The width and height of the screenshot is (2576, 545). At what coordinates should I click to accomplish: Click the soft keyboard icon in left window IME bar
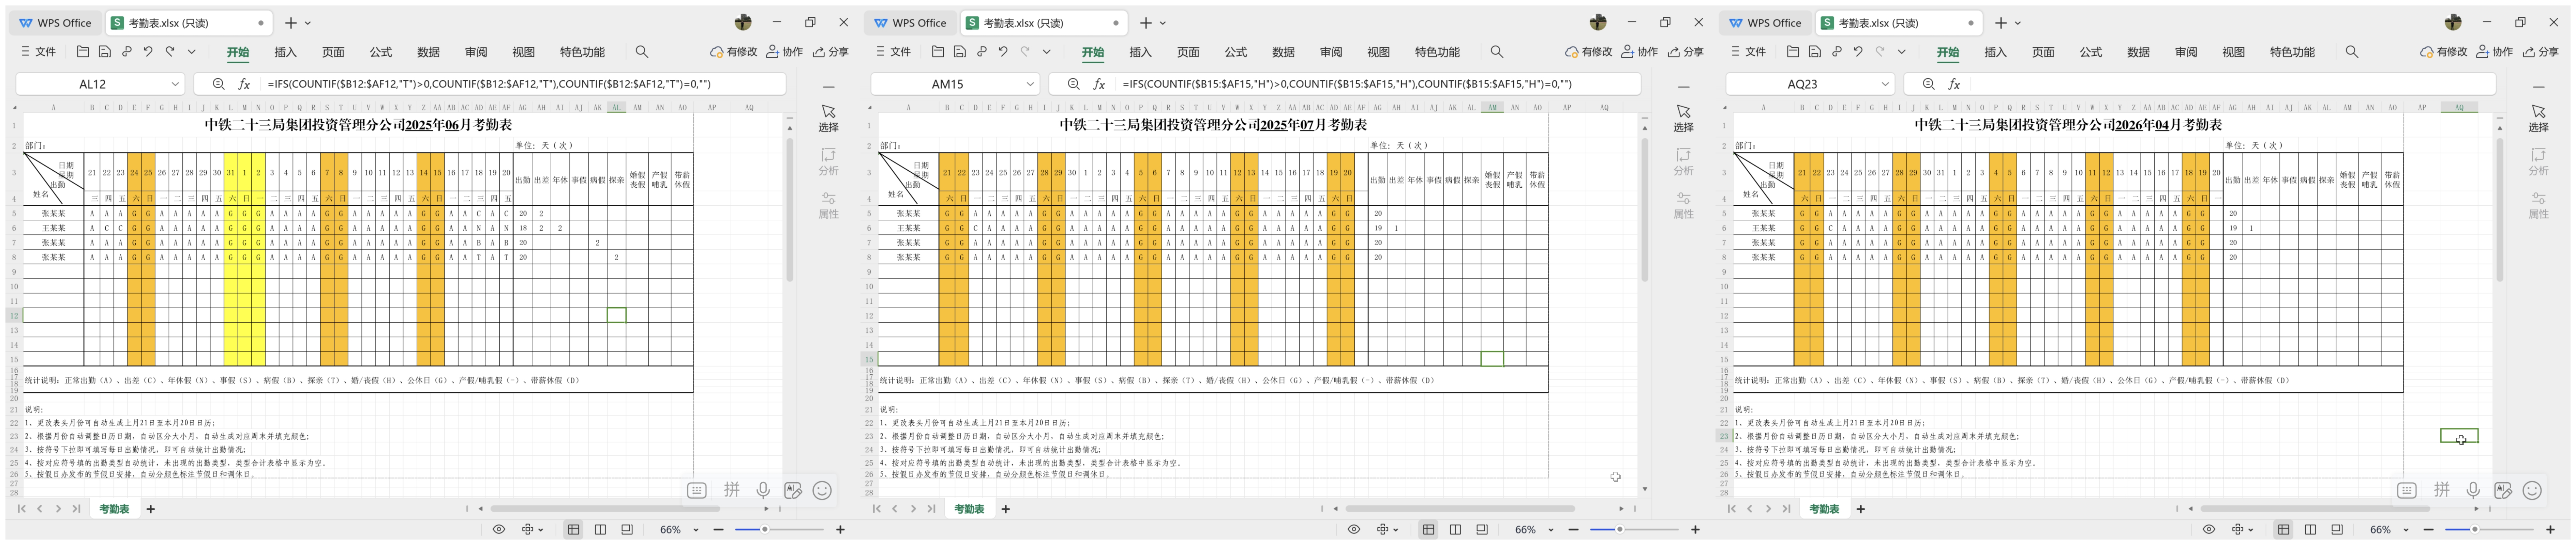[x=697, y=490]
